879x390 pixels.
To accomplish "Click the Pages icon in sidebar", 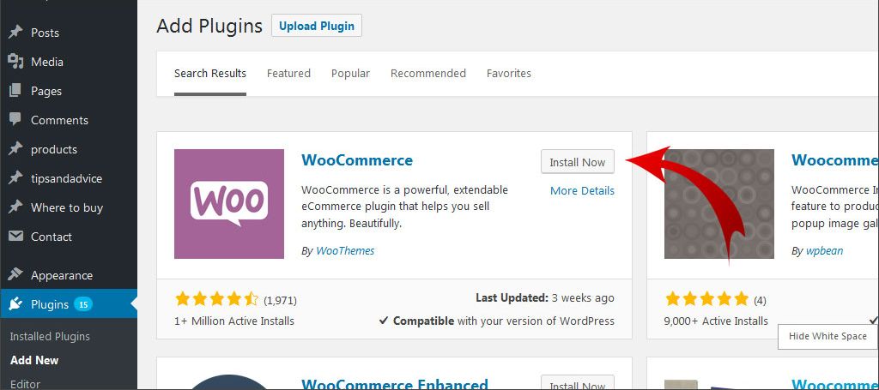I will 15,91.
